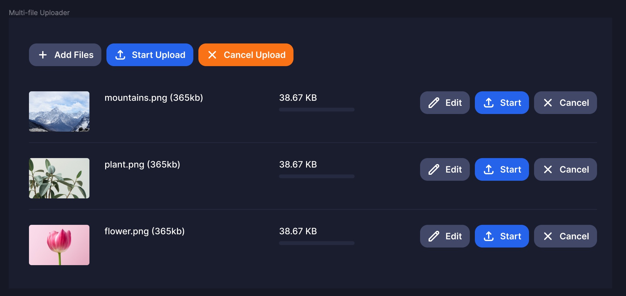Viewport: 626px width, 296px height.
Task: Click the upload icon on mountains.png Start button
Action: [x=488, y=102]
